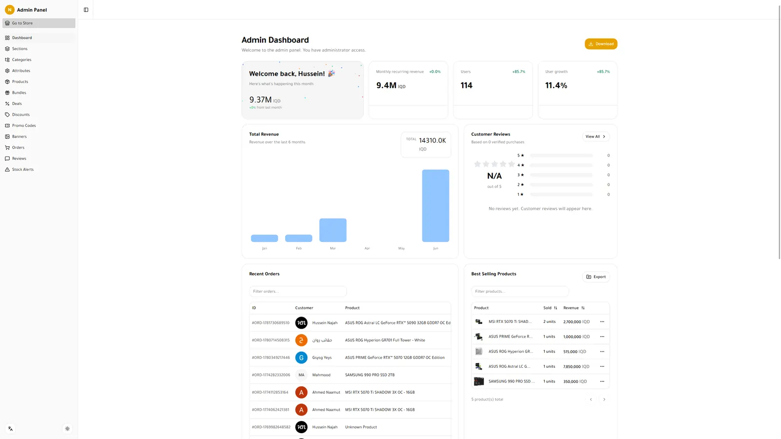781x439 pixels.
Task: Click the Banners image icon
Action: (7, 137)
